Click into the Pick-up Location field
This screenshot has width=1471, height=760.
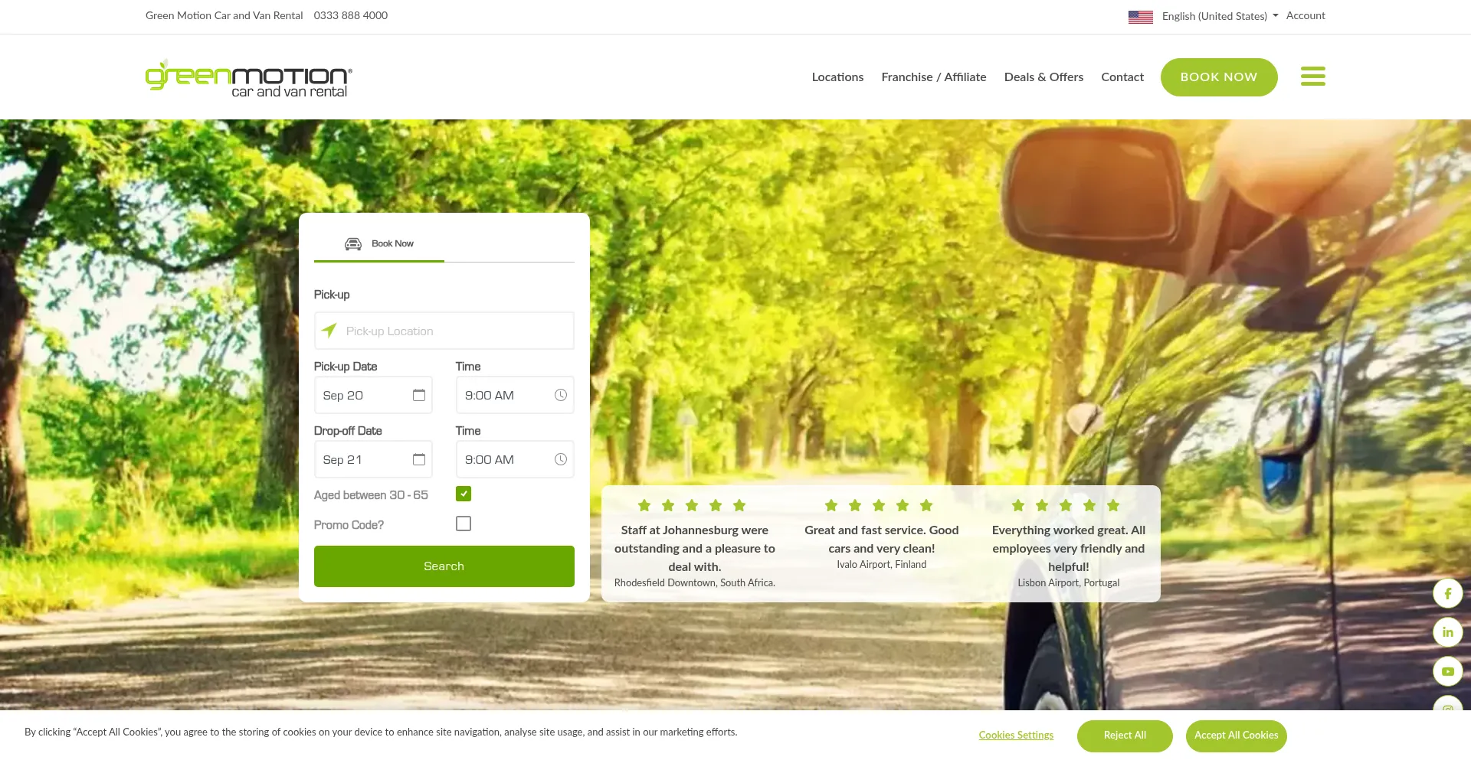click(444, 331)
